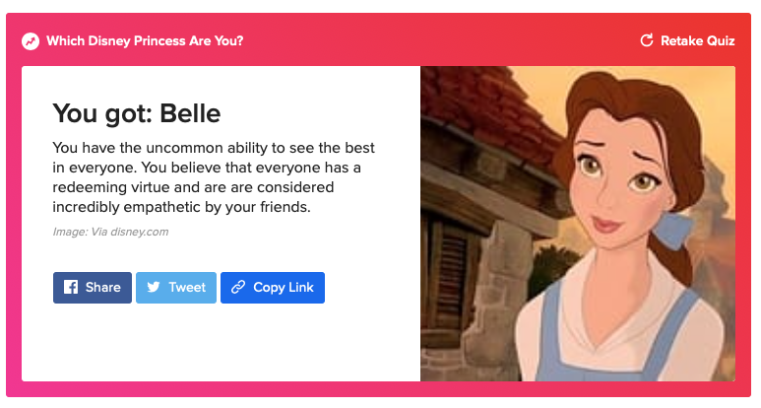Click the result description paragraph
The image size is (761, 408).
coord(214,177)
